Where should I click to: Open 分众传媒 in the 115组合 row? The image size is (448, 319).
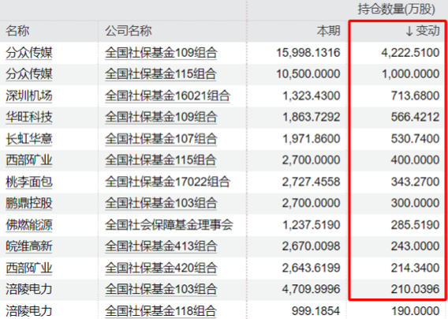[29, 74]
